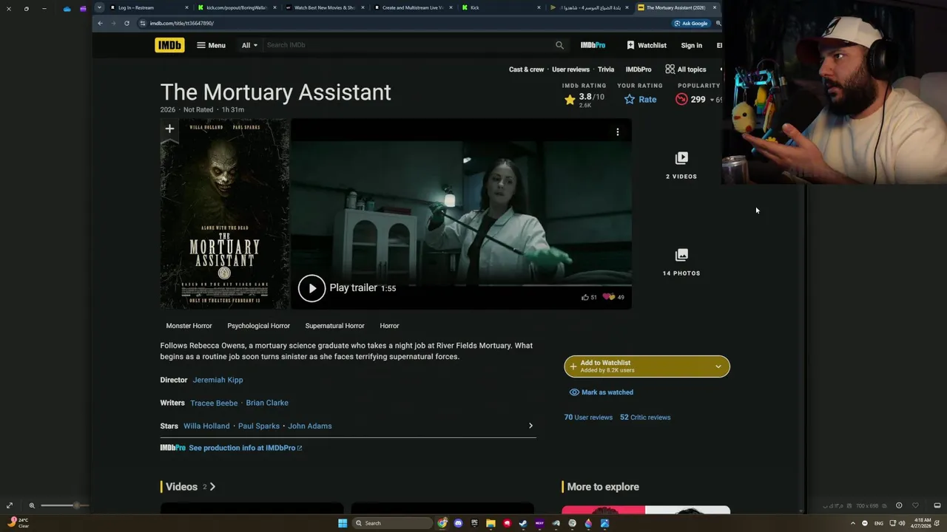Click Sign in
Viewport: 947px width, 532px height.
pyautogui.click(x=691, y=45)
